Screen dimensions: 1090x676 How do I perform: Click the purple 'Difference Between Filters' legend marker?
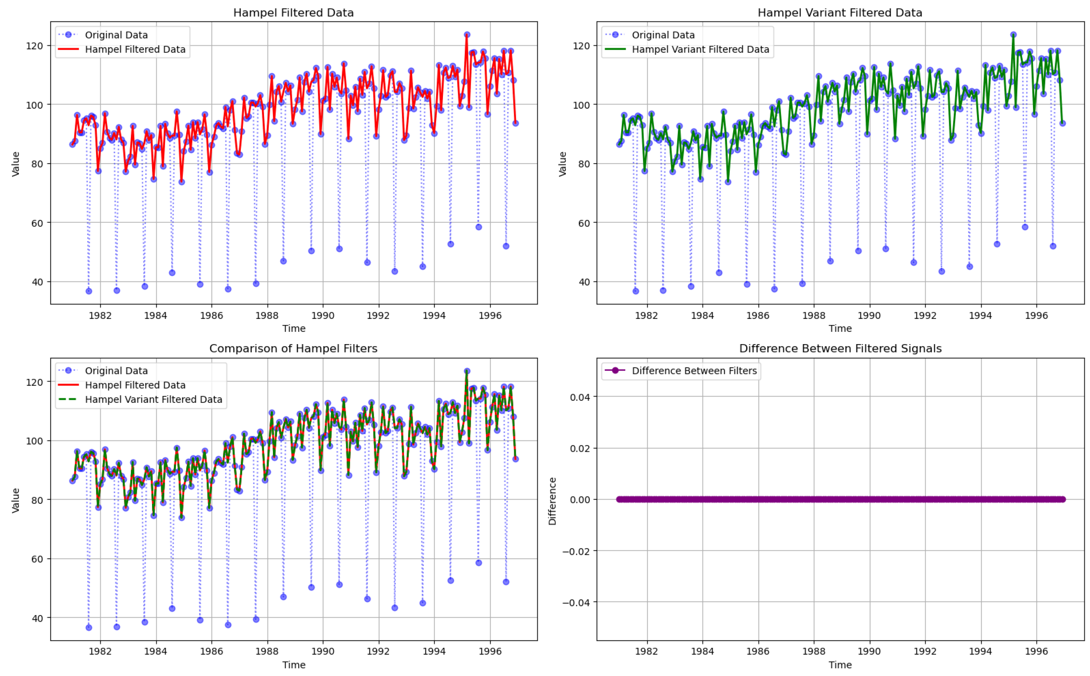point(615,371)
